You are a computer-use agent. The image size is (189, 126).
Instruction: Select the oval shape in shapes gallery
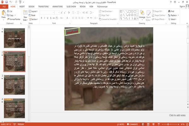(x=132, y=11)
